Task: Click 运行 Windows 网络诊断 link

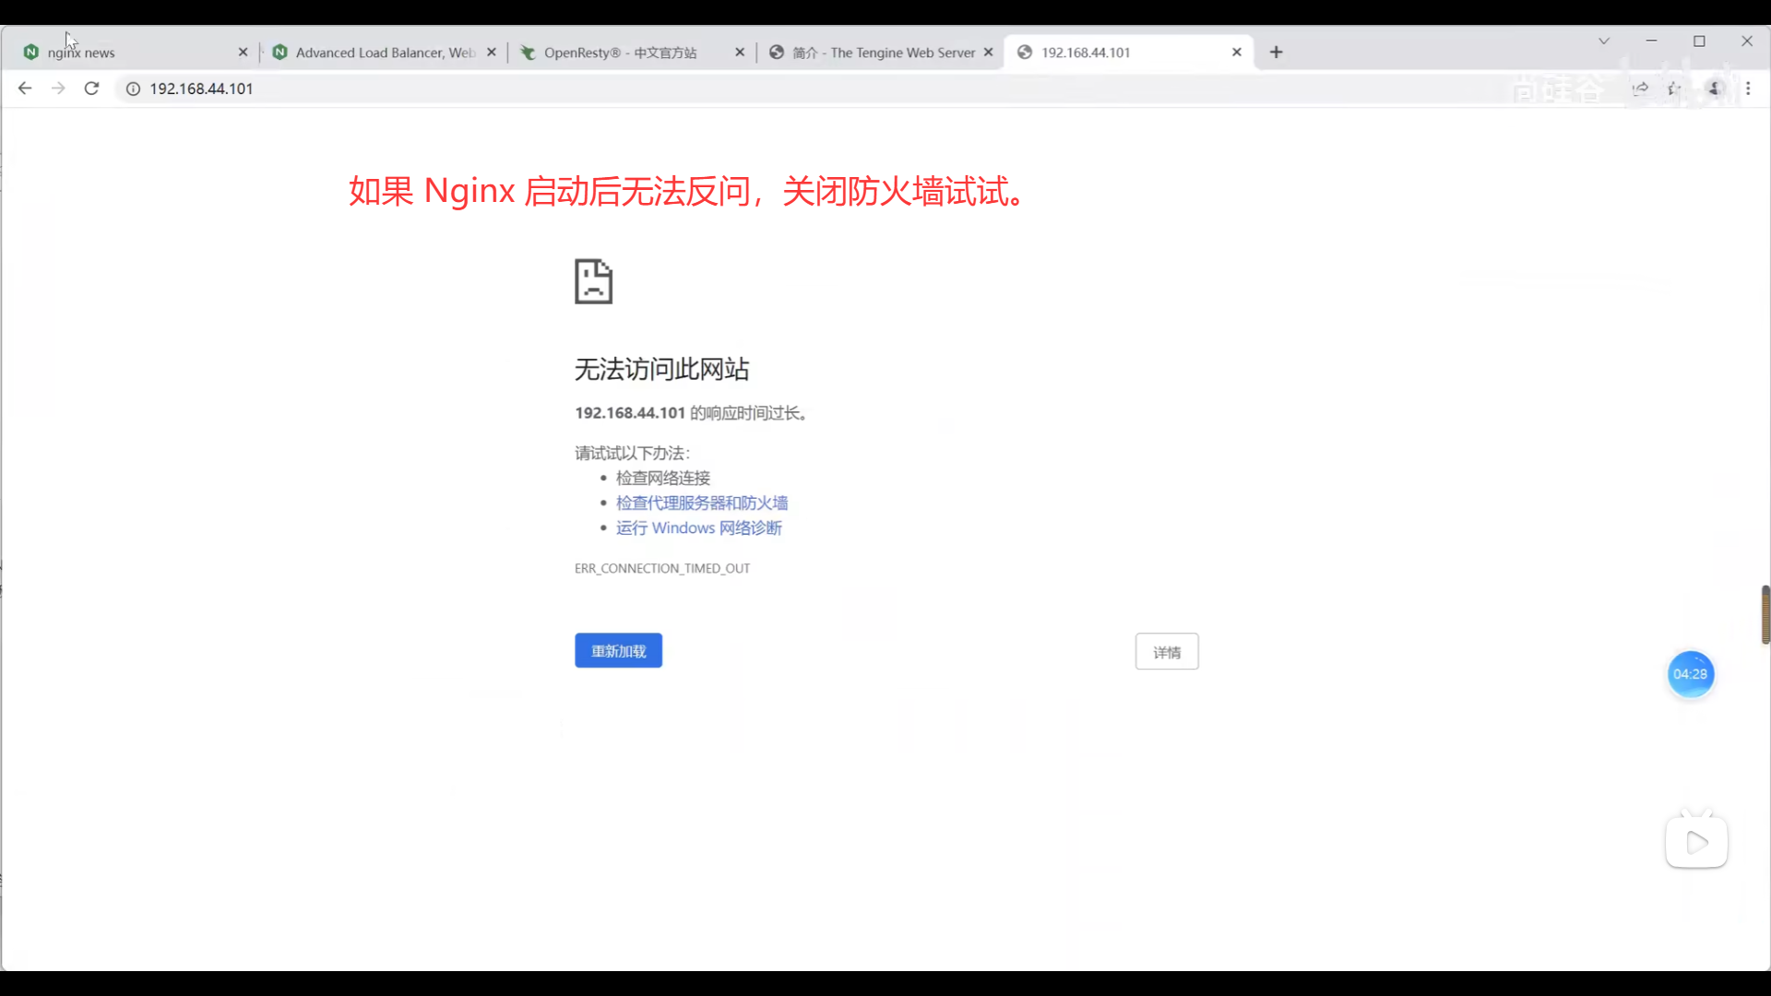Action: (698, 528)
